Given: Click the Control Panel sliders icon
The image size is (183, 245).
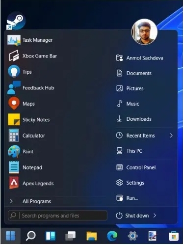Looking at the screenshot, I should click(119, 167).
